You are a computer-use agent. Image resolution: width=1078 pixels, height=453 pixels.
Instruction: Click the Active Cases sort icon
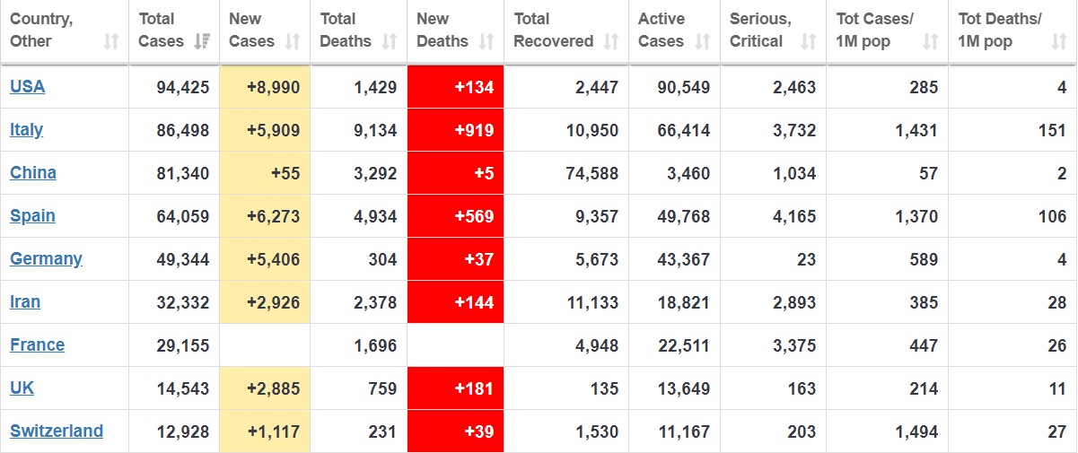pos(703,41)
